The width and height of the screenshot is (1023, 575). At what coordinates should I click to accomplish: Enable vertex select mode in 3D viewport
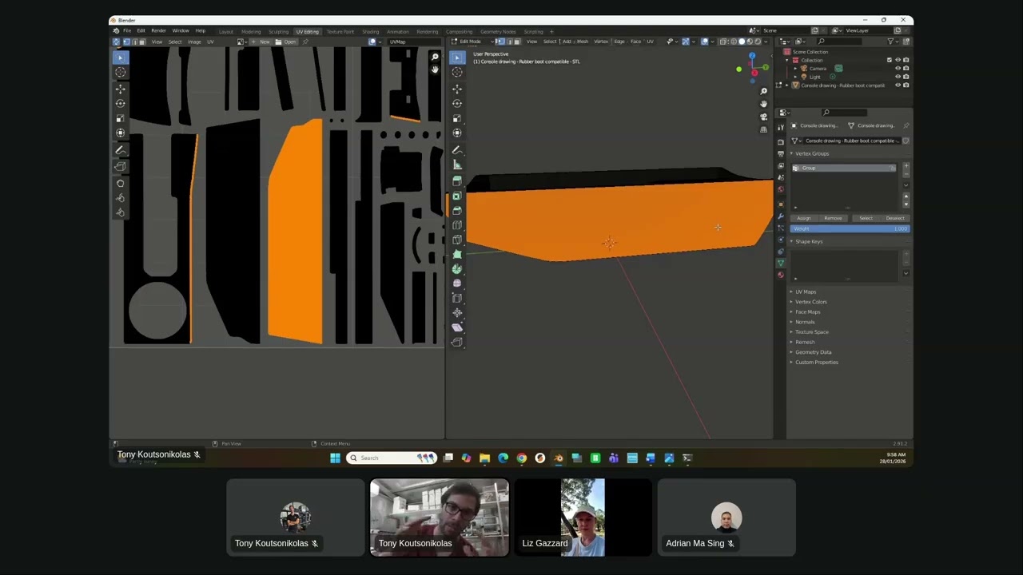[501, 42]
